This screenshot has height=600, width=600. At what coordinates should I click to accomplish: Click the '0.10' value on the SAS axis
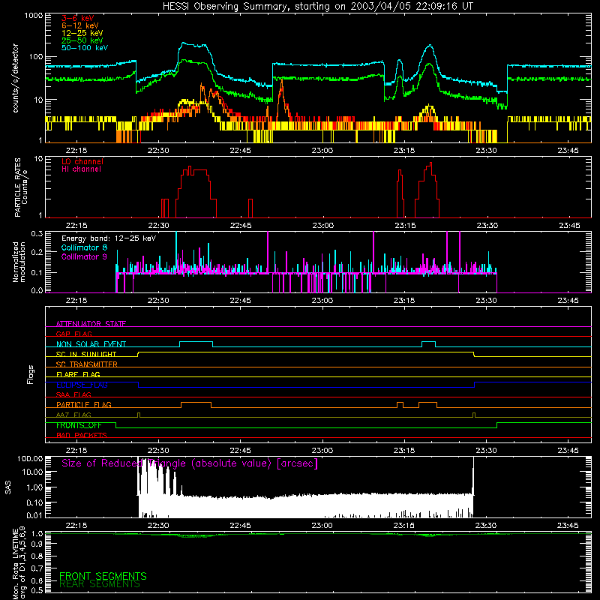[34, 502]
